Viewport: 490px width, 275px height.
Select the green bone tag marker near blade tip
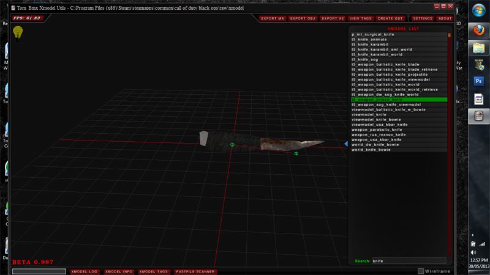[x=296, y=153]
